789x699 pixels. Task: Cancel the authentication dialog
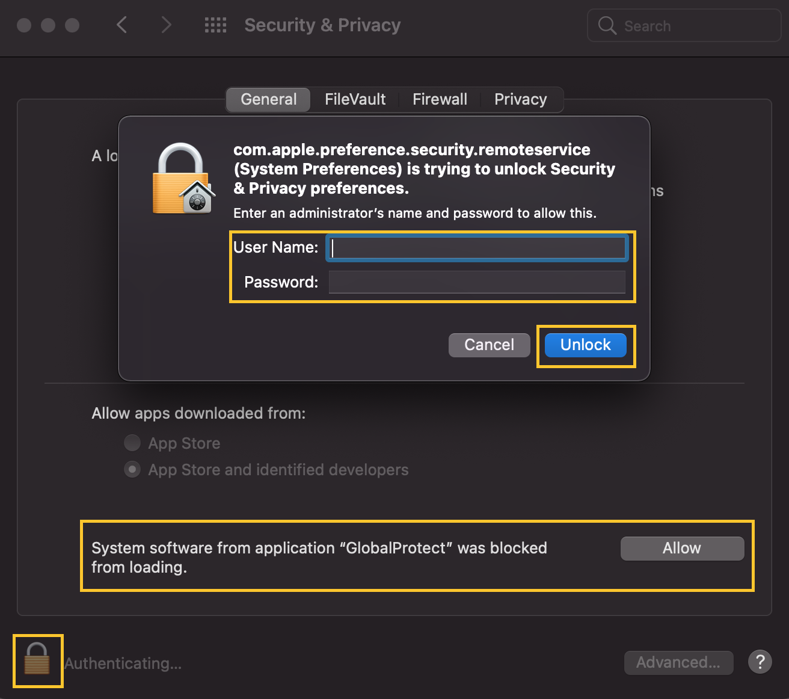489,345
